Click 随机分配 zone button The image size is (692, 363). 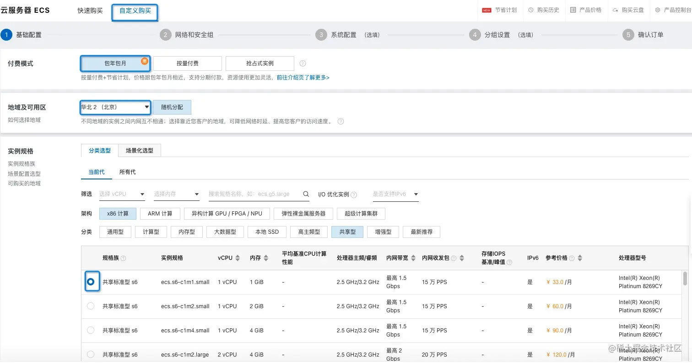point(172,107)
